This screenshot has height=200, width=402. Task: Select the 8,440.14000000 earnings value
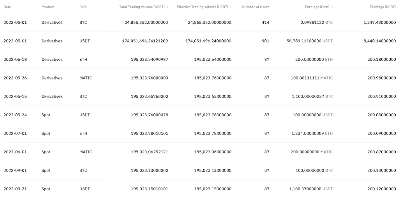379,41
